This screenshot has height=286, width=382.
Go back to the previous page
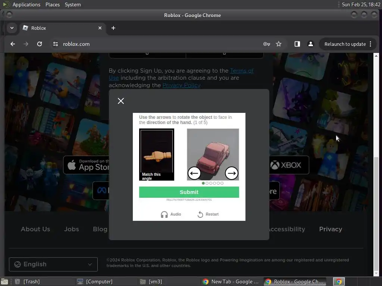tap(13, 44)
